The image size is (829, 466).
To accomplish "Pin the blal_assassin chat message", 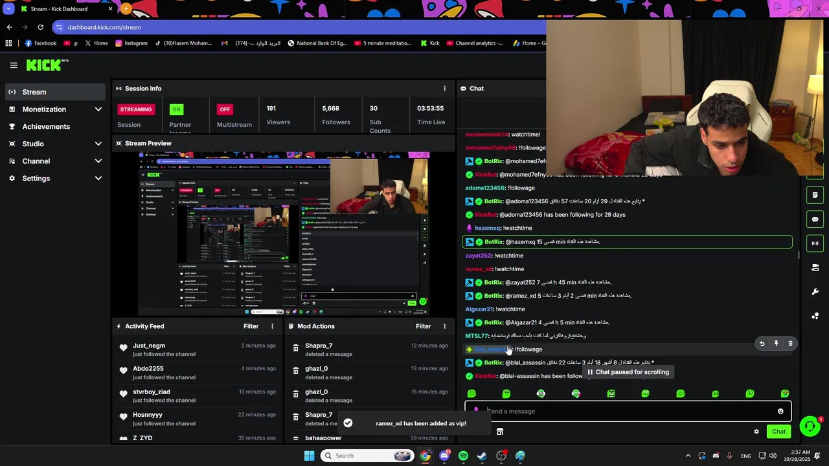I will click(x=776, y=344).
